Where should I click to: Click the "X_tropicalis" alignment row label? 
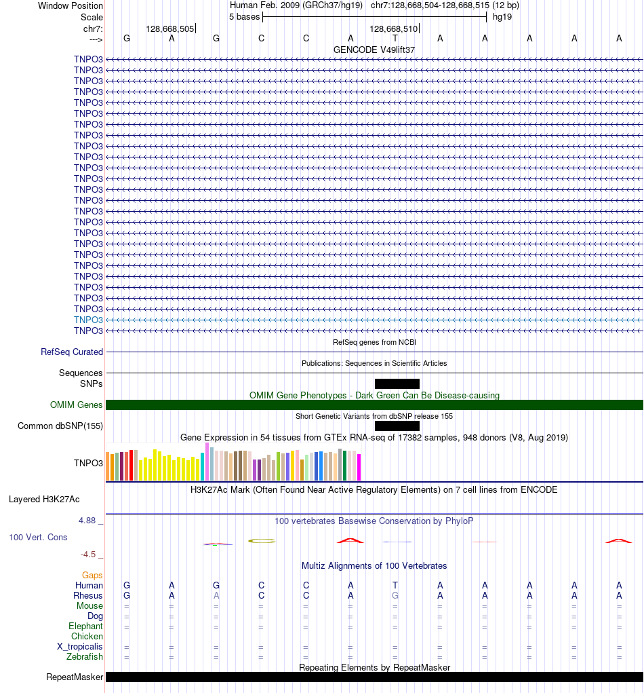[x=80, y=647]
